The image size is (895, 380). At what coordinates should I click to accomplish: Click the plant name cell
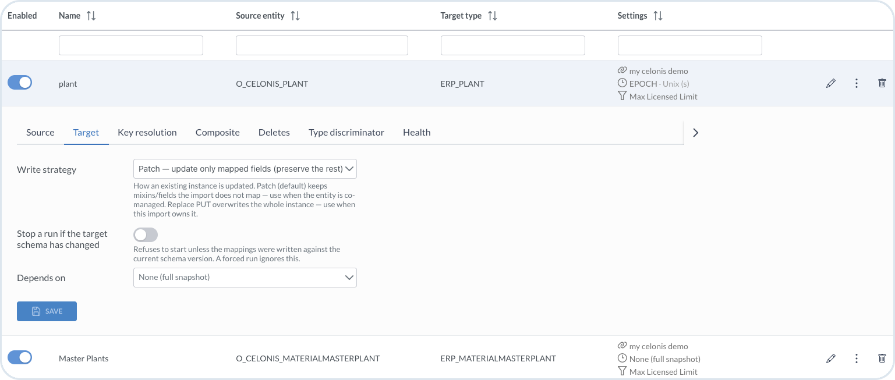click(x=68, y=84)
